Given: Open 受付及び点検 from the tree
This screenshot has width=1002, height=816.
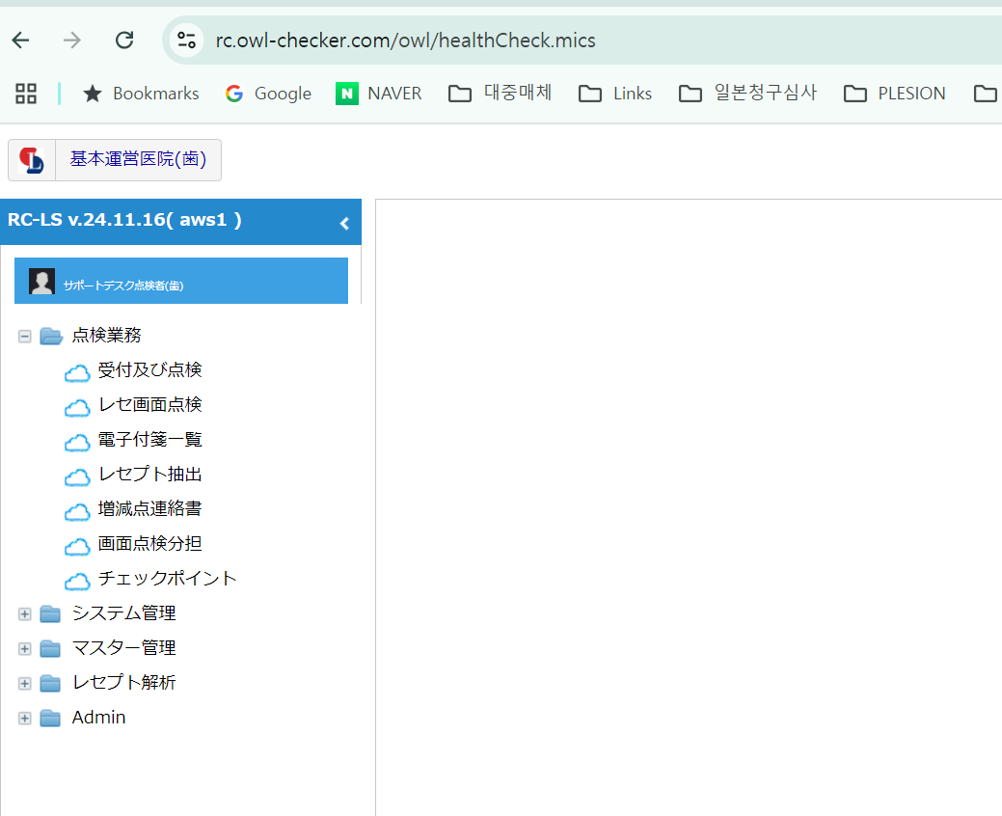Looking at the screenshot, I should pos(149,370).
